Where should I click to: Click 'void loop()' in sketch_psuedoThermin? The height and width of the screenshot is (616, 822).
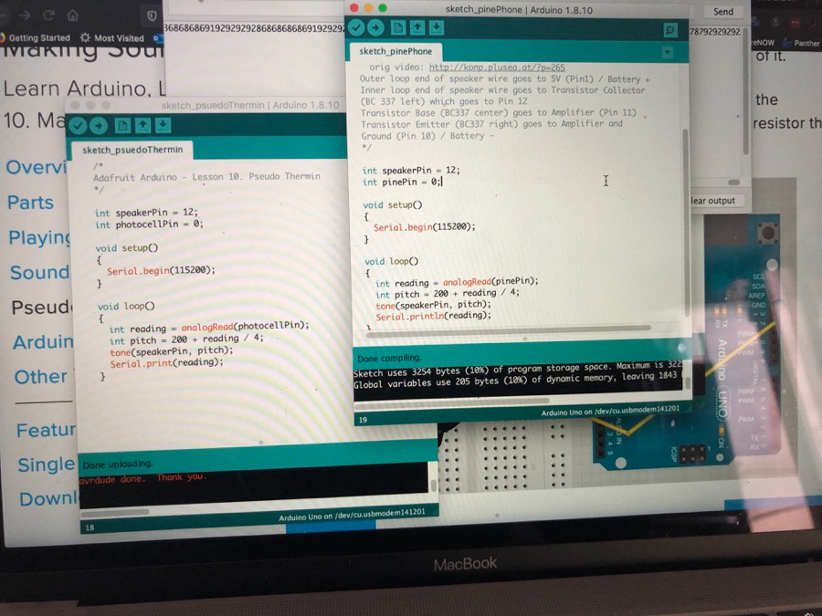coord(126,307)
